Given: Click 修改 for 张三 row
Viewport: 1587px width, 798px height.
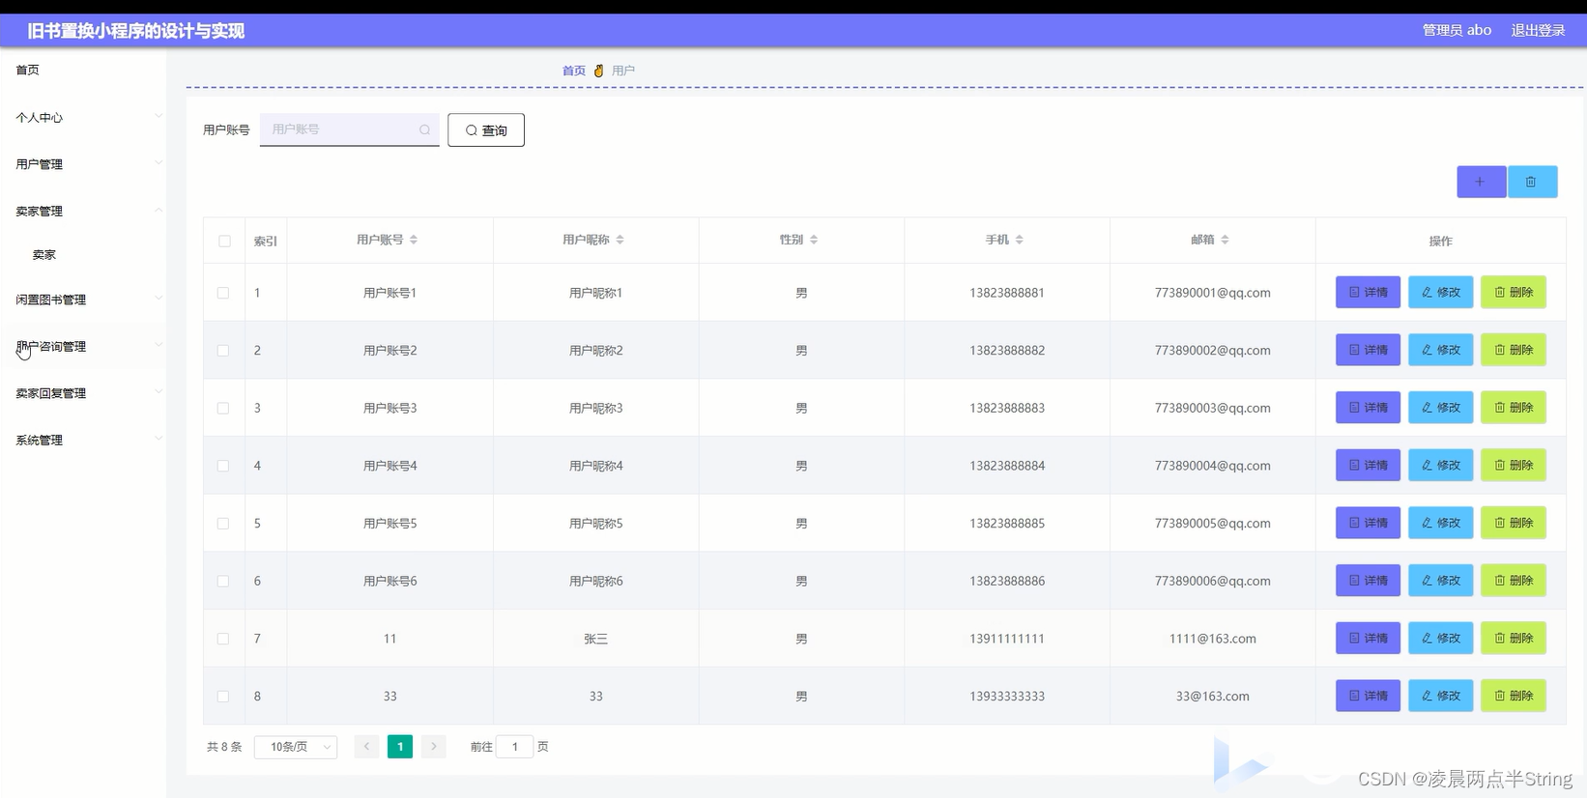Looking at the screenshot, I should pos(1440,638).
